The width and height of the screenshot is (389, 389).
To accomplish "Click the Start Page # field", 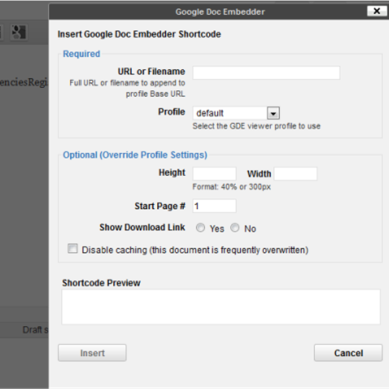I will coord(214,206).
